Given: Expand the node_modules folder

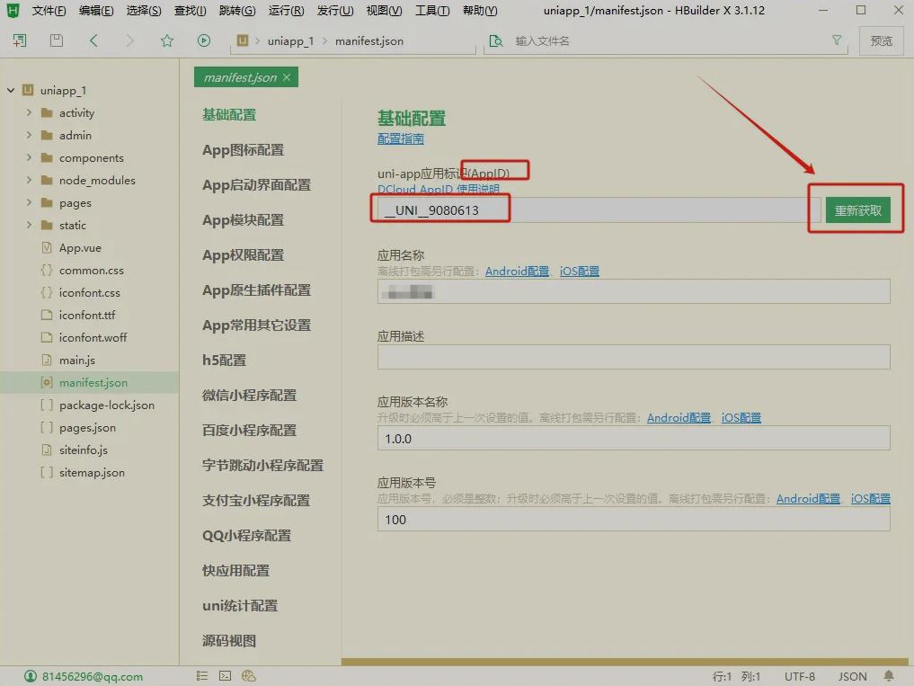Looking at the screenshot, I should [29, 180].
